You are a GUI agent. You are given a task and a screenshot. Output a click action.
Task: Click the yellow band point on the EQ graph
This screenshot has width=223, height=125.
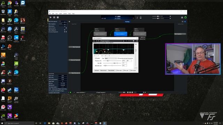[x=97, y=51]
